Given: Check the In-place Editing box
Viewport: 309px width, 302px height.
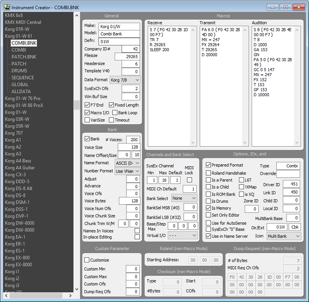Looking at the screenshot, I should click(x=137, y=237).
